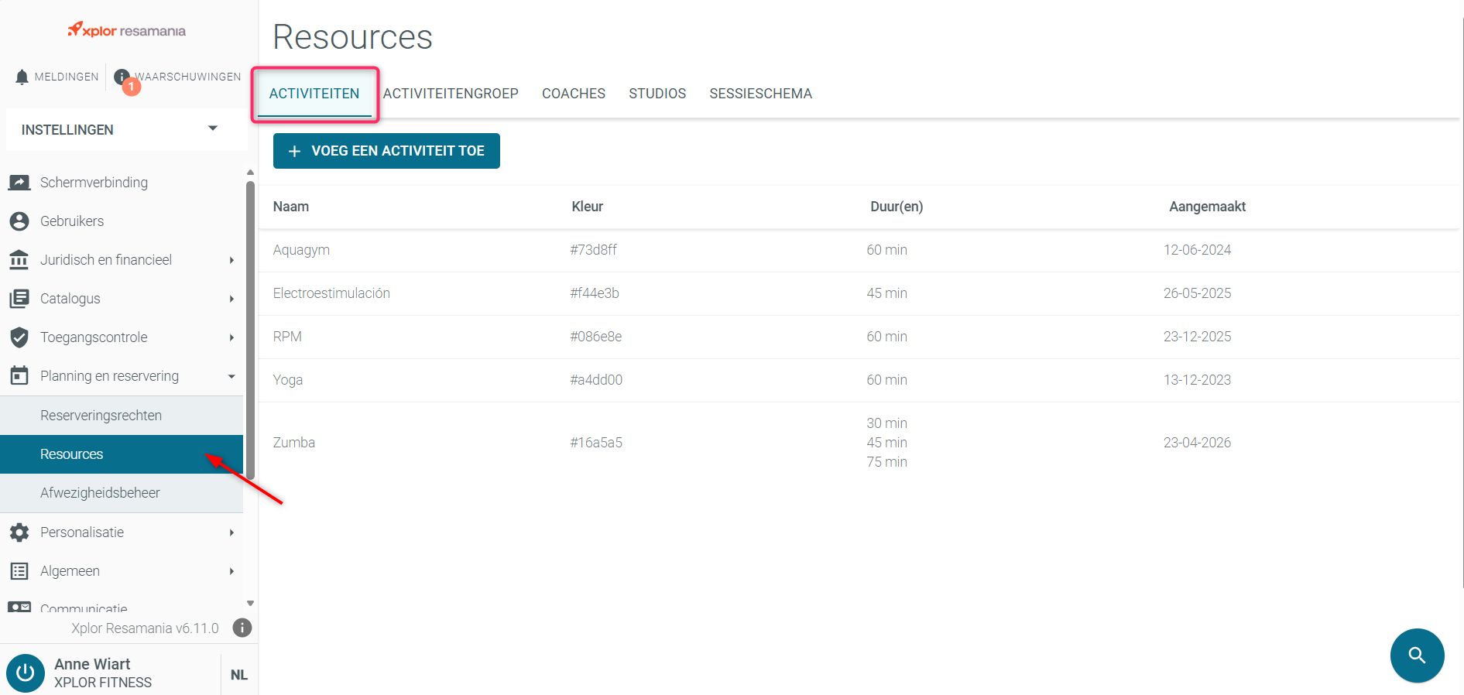Expand the Algemeen submenu arrow

pyautogui.click(x=231, y=571)
